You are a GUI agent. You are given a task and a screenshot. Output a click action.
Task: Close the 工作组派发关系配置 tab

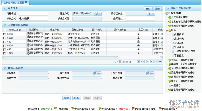26,2
